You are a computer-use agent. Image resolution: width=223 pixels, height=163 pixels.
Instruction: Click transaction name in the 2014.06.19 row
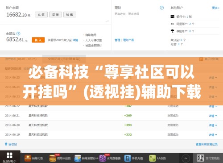pyautogui.click(x=38, y=134)
